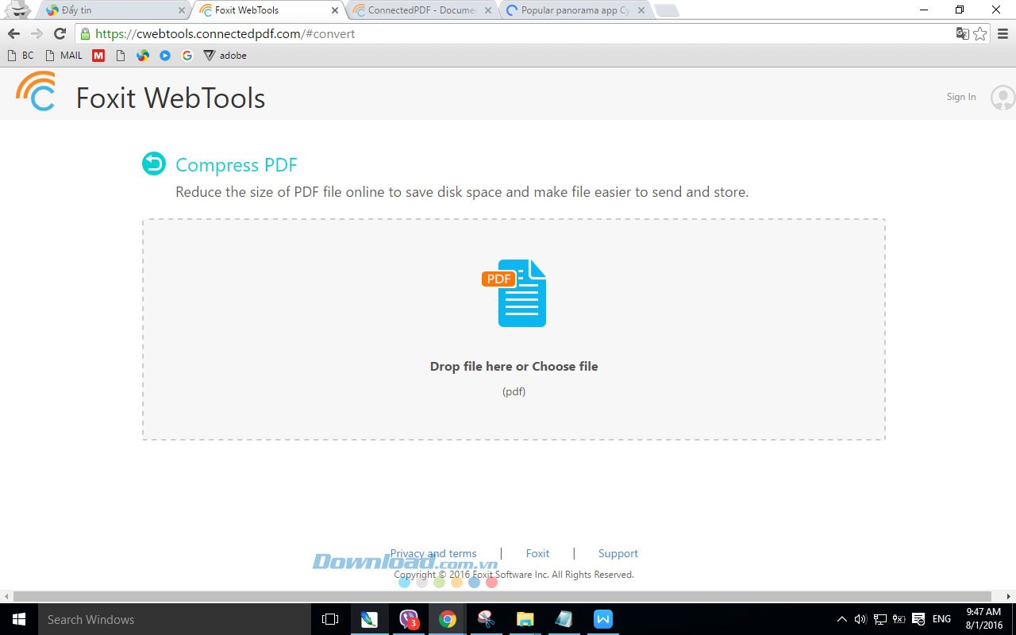Open Privacy and terms link

(x=433, y=553)
